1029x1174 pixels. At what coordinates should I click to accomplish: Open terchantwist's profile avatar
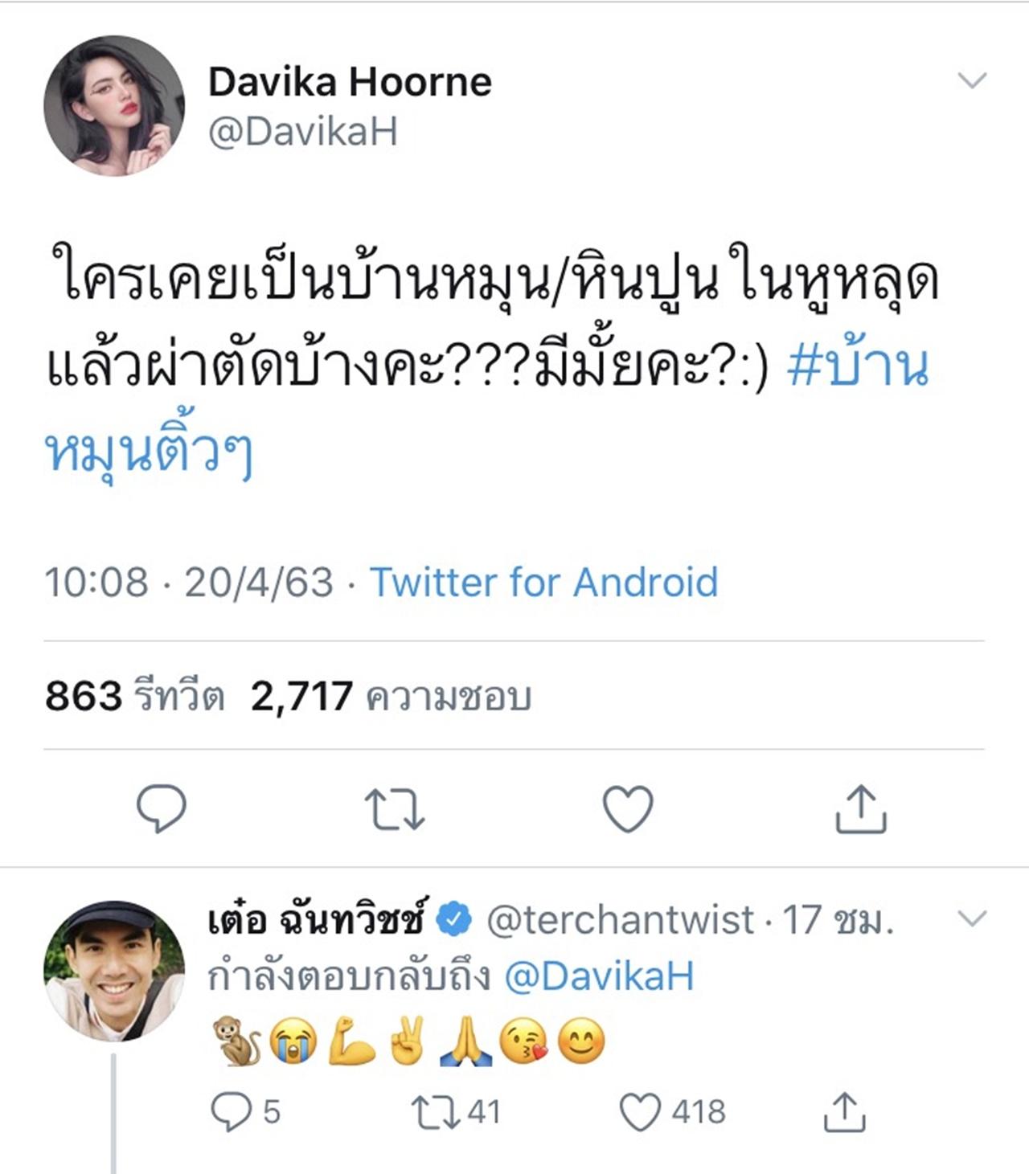(114, 971)
